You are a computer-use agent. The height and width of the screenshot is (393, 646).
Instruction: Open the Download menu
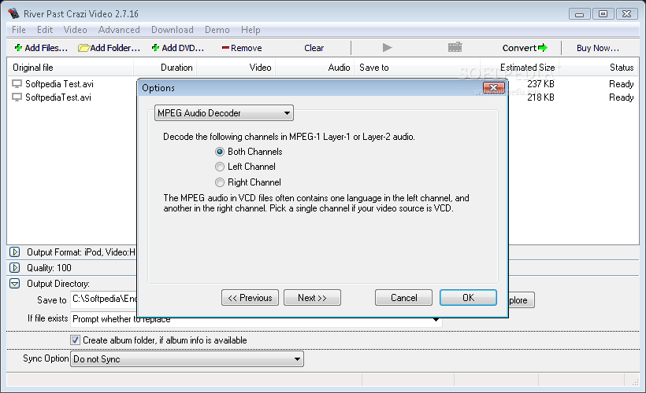[x=173, y=30]
